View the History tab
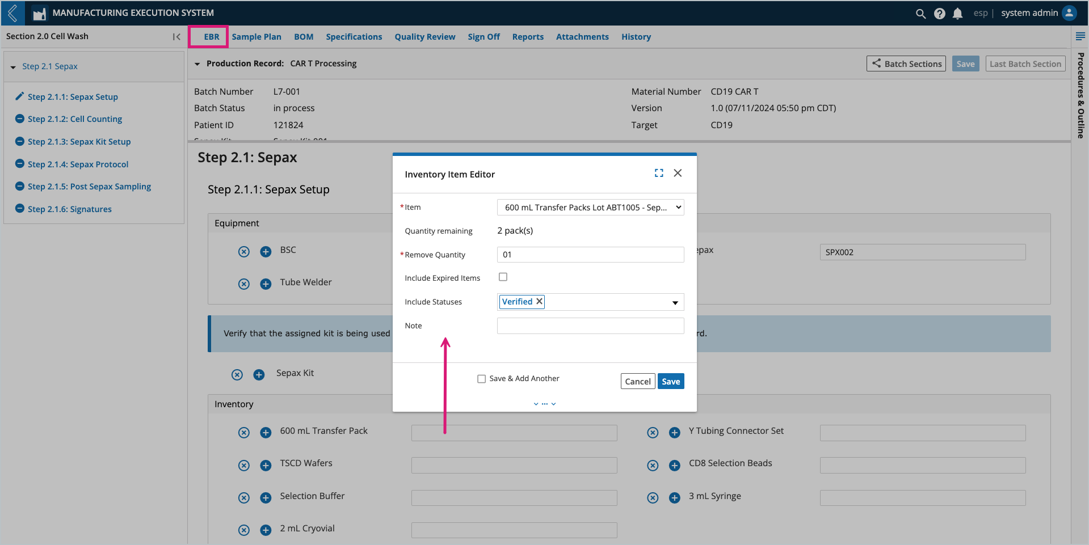Viewport: 1089px width, 545px height. pyautogui.click(x=636, y=37)
